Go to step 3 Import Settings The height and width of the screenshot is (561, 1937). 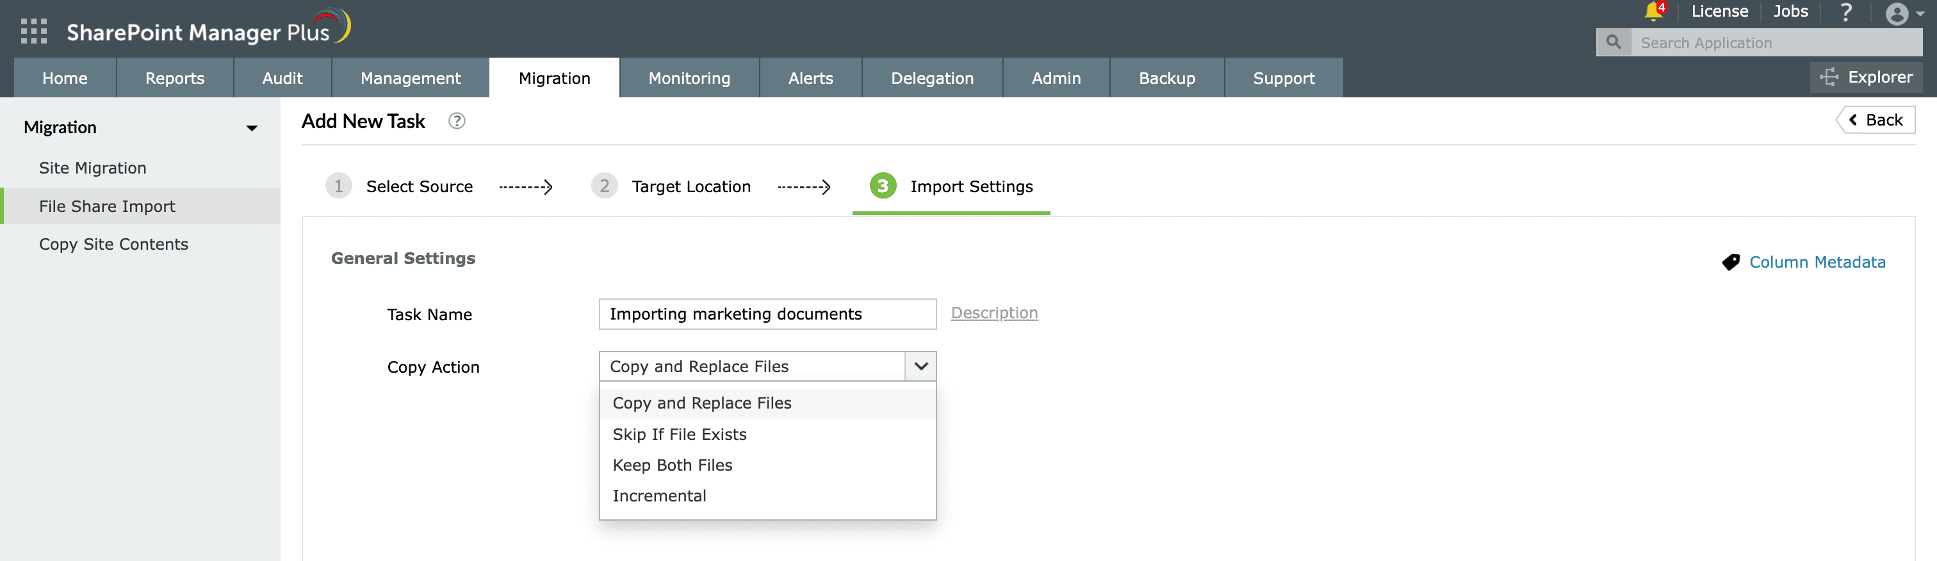click(951, 186)
